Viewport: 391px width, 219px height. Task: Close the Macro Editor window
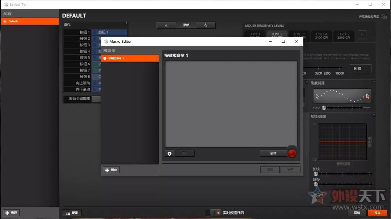point(296,41)
